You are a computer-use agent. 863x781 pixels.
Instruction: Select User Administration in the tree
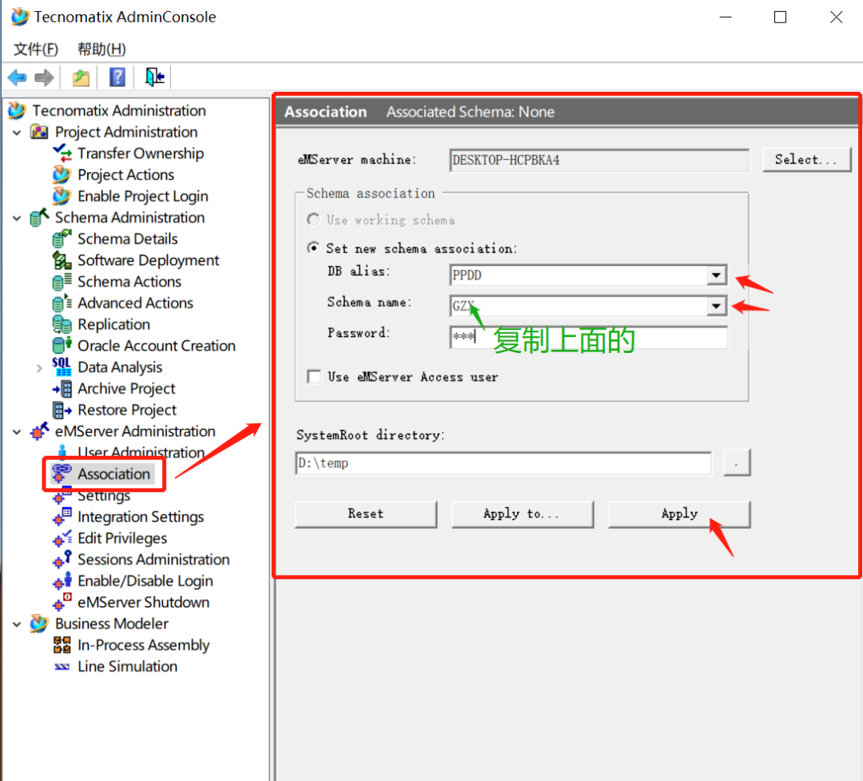(x=141, y=452)
